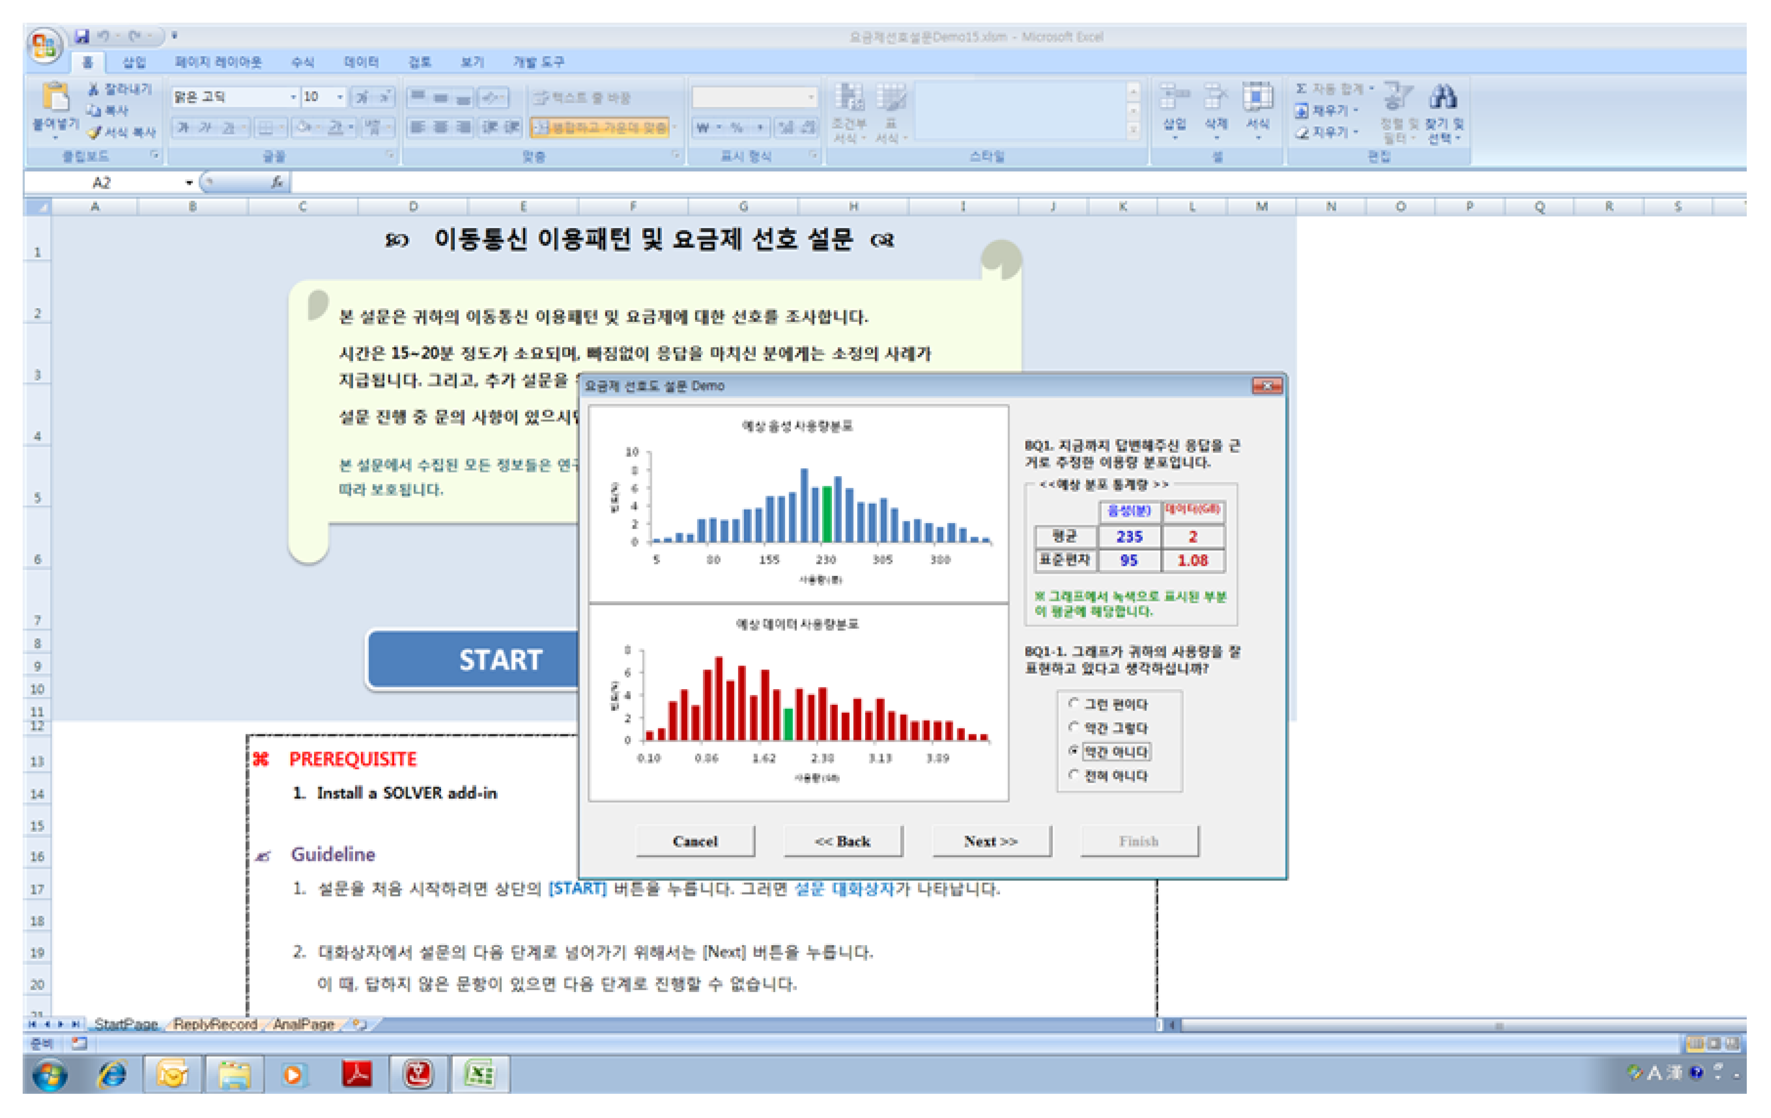Click the Save icon in quick access toolbar
This screenshot has height=1118, width=1771.
(x=82, y=35)
